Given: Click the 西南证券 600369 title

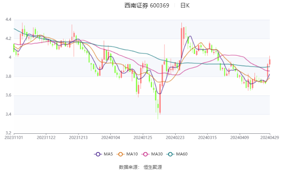Looking at the screenshot, I should point(147,5).
